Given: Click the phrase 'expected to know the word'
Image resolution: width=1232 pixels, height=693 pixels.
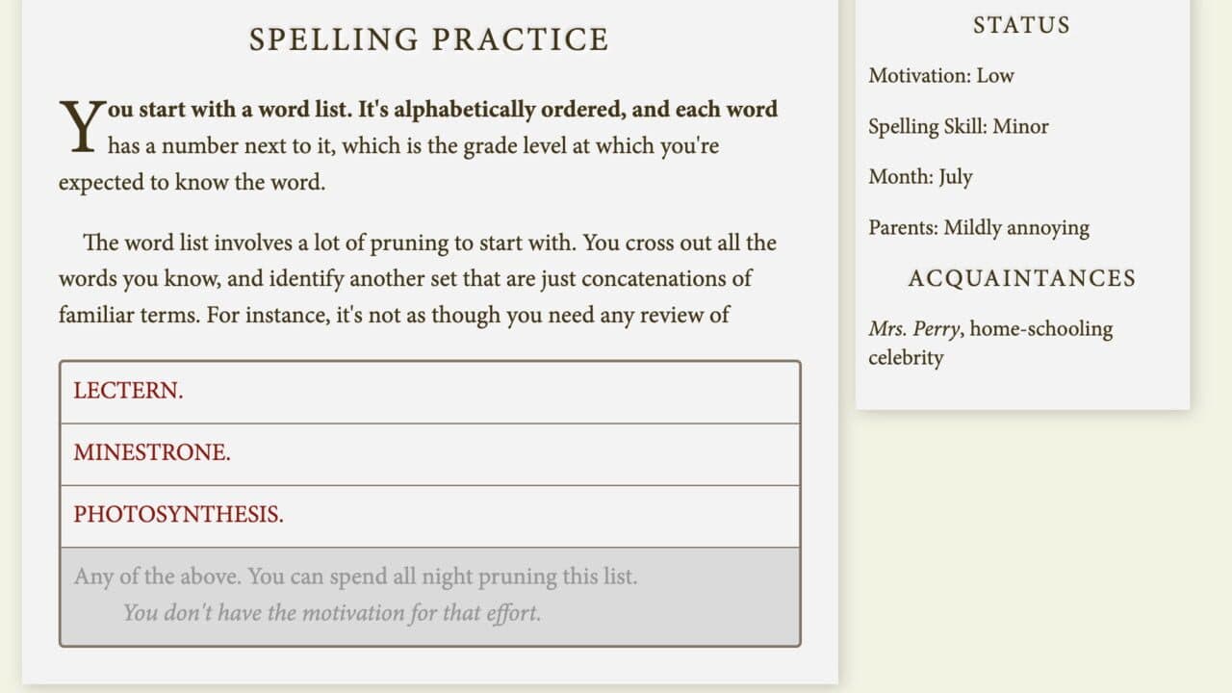Looking at the screenshot, I should (x=192, y=182).
